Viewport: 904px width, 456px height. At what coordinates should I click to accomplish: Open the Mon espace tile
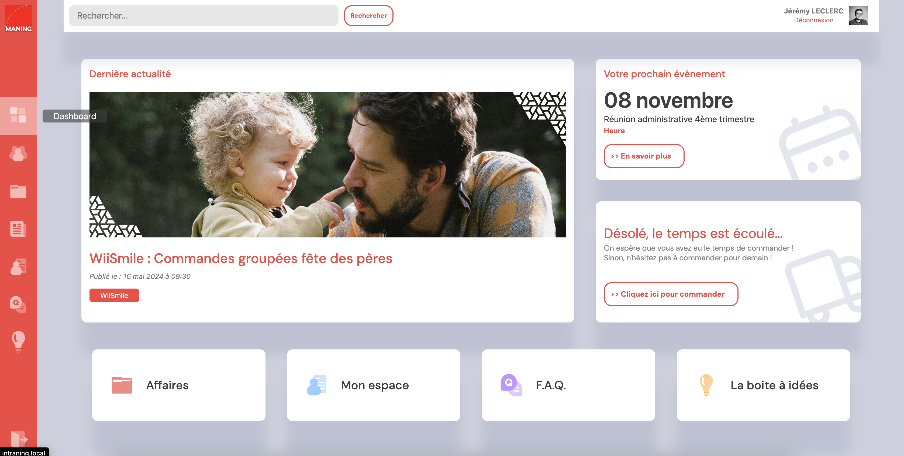(x=373, y=385)
